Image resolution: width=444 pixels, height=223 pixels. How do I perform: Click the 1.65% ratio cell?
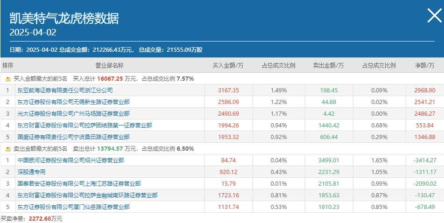click(x=379, y=160)
